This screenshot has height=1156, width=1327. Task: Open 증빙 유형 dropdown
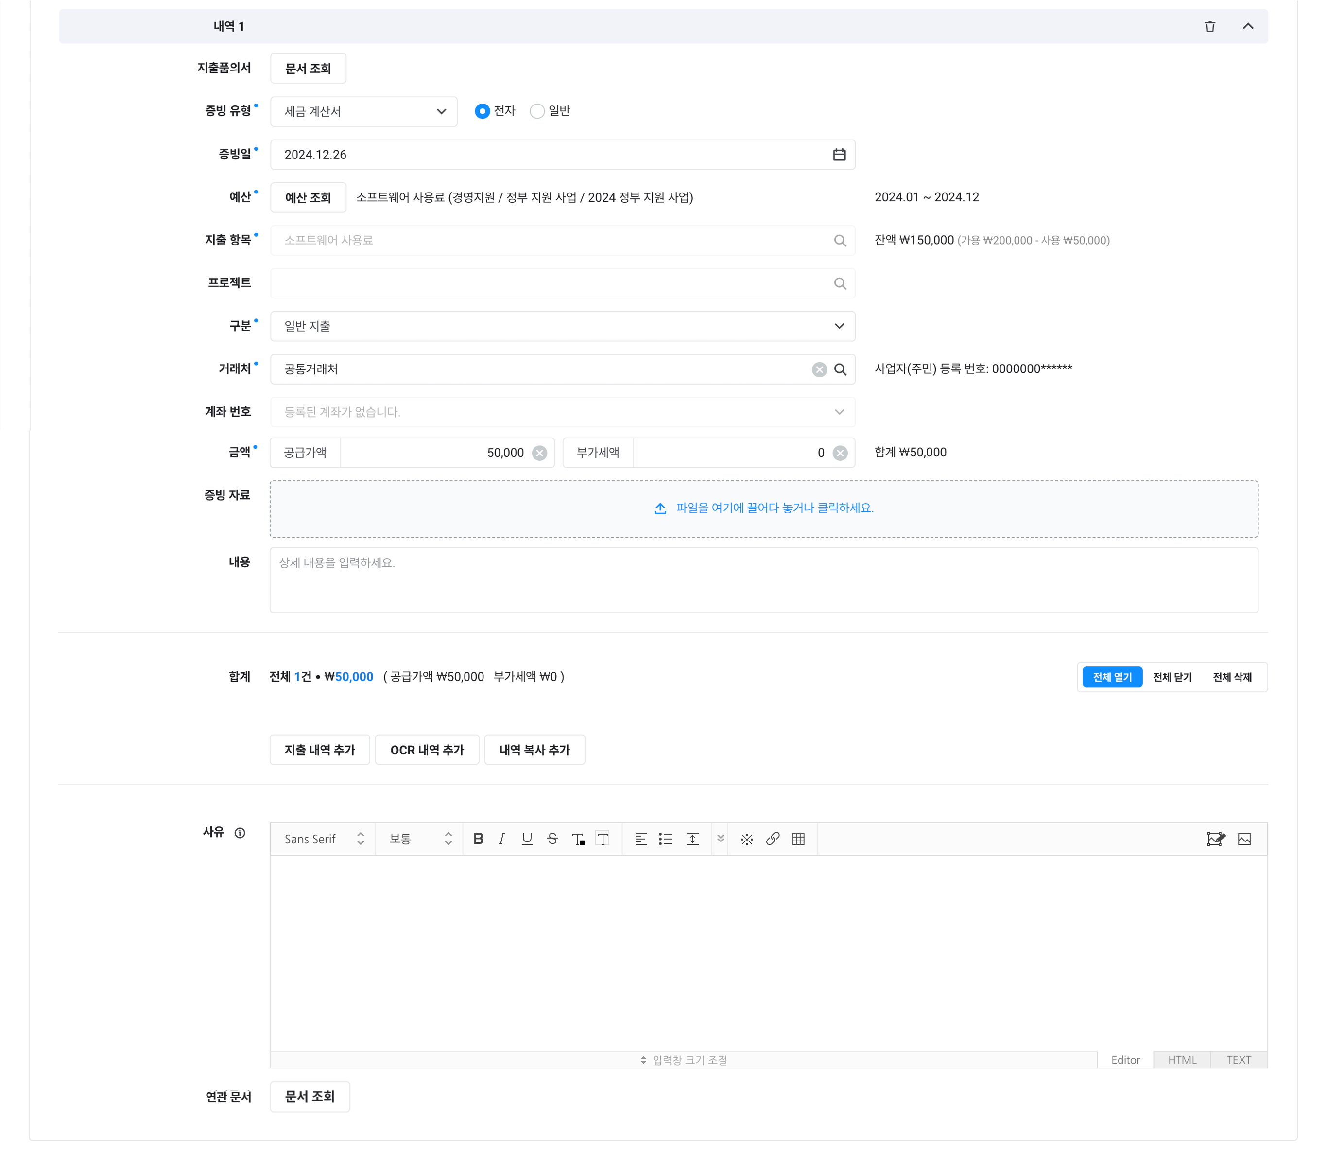coord(363,112)
